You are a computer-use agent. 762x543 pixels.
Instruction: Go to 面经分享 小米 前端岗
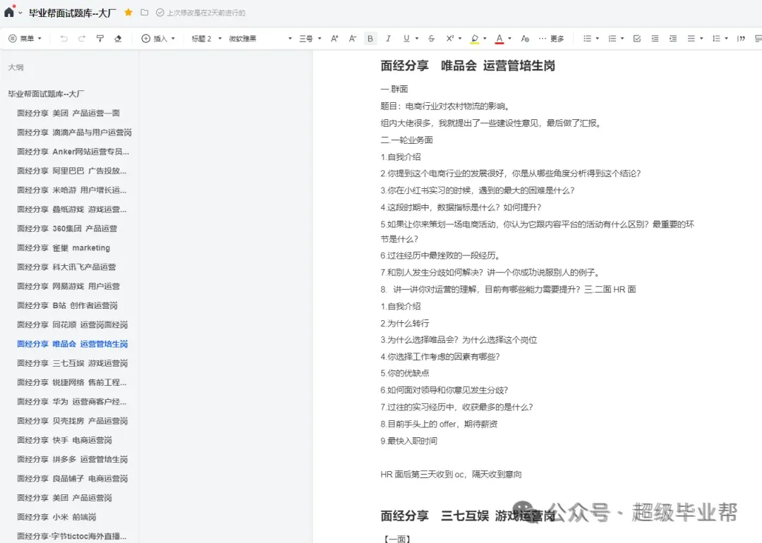(57, 517)
